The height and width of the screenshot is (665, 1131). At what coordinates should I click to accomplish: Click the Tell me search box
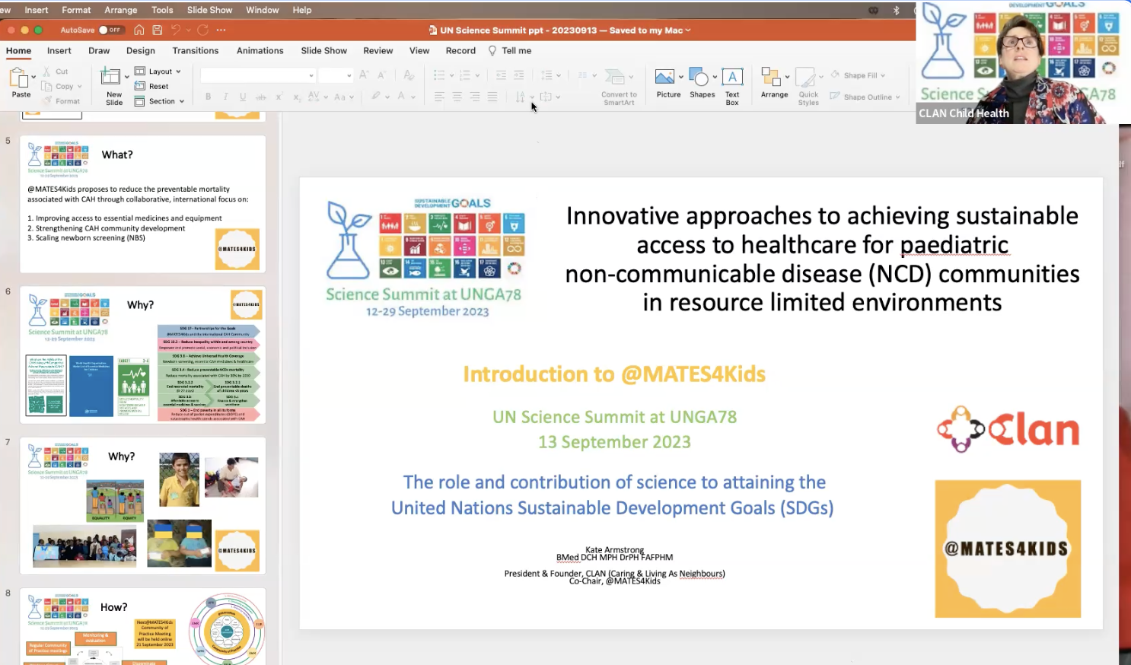click(x=516, y=51)
